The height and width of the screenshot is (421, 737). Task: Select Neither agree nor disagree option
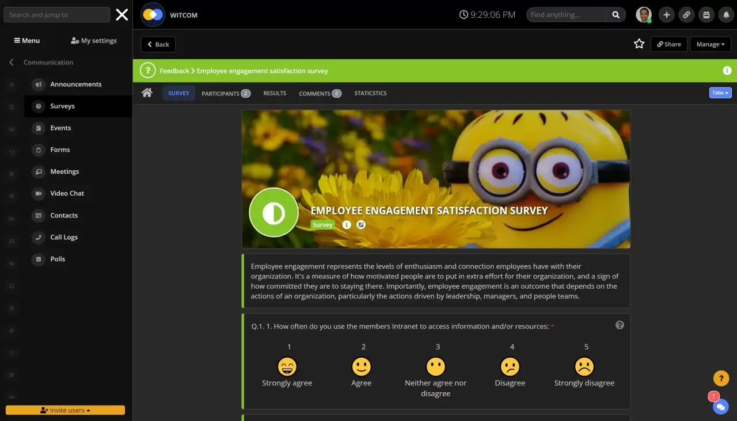click(x=435, y=366)
